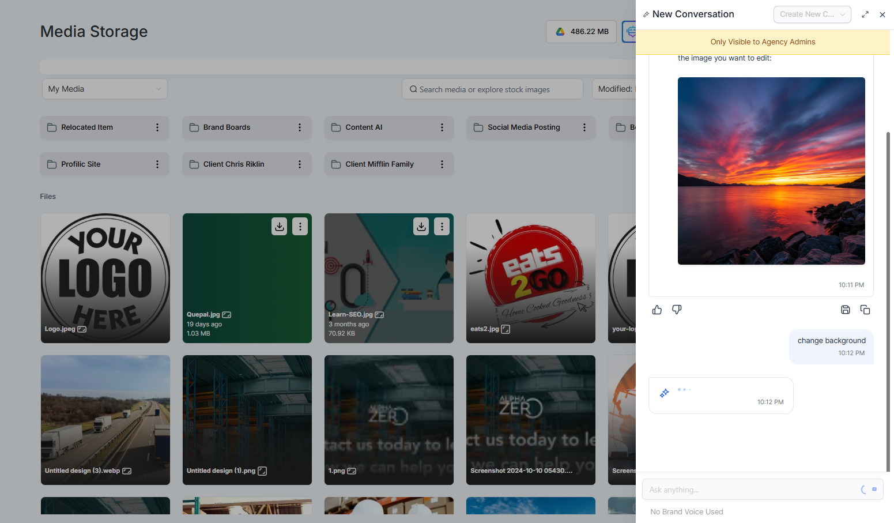Click the Media Storage page title
Screen dimensions: 894x523
pos(94,32)
